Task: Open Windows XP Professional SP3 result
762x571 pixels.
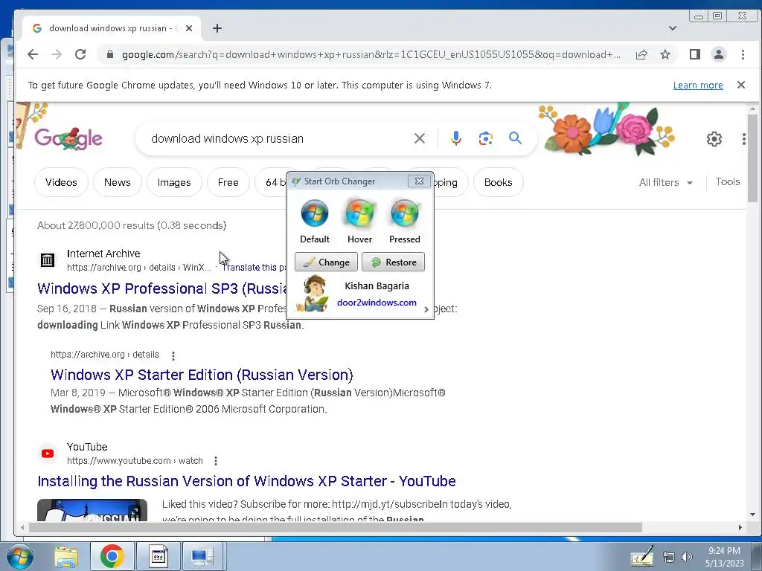Action: coord(161,288)
